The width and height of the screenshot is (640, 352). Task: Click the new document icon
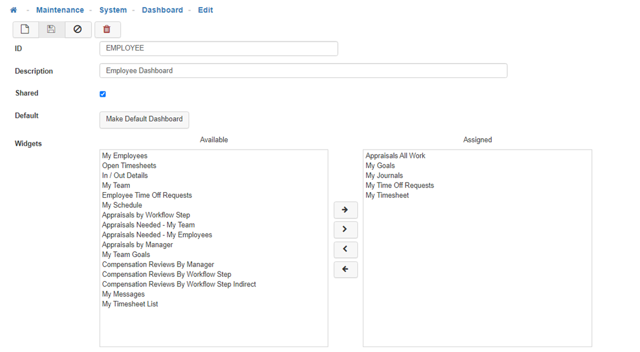(x=25, y=29)
